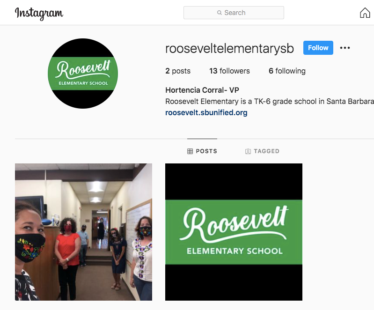Screen dimensions: 374x310
Task: Click the Instagram logo
Action: (39, 14)
